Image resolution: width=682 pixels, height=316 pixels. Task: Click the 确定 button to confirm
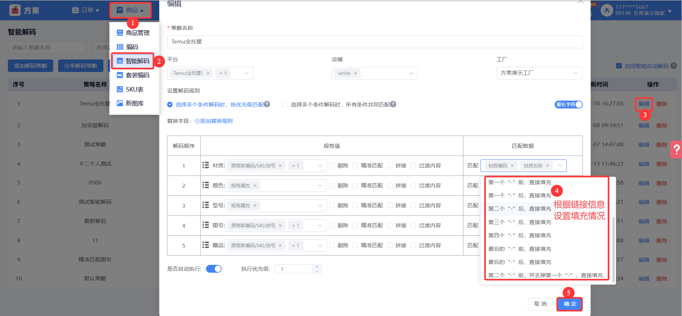coord(569,304)
